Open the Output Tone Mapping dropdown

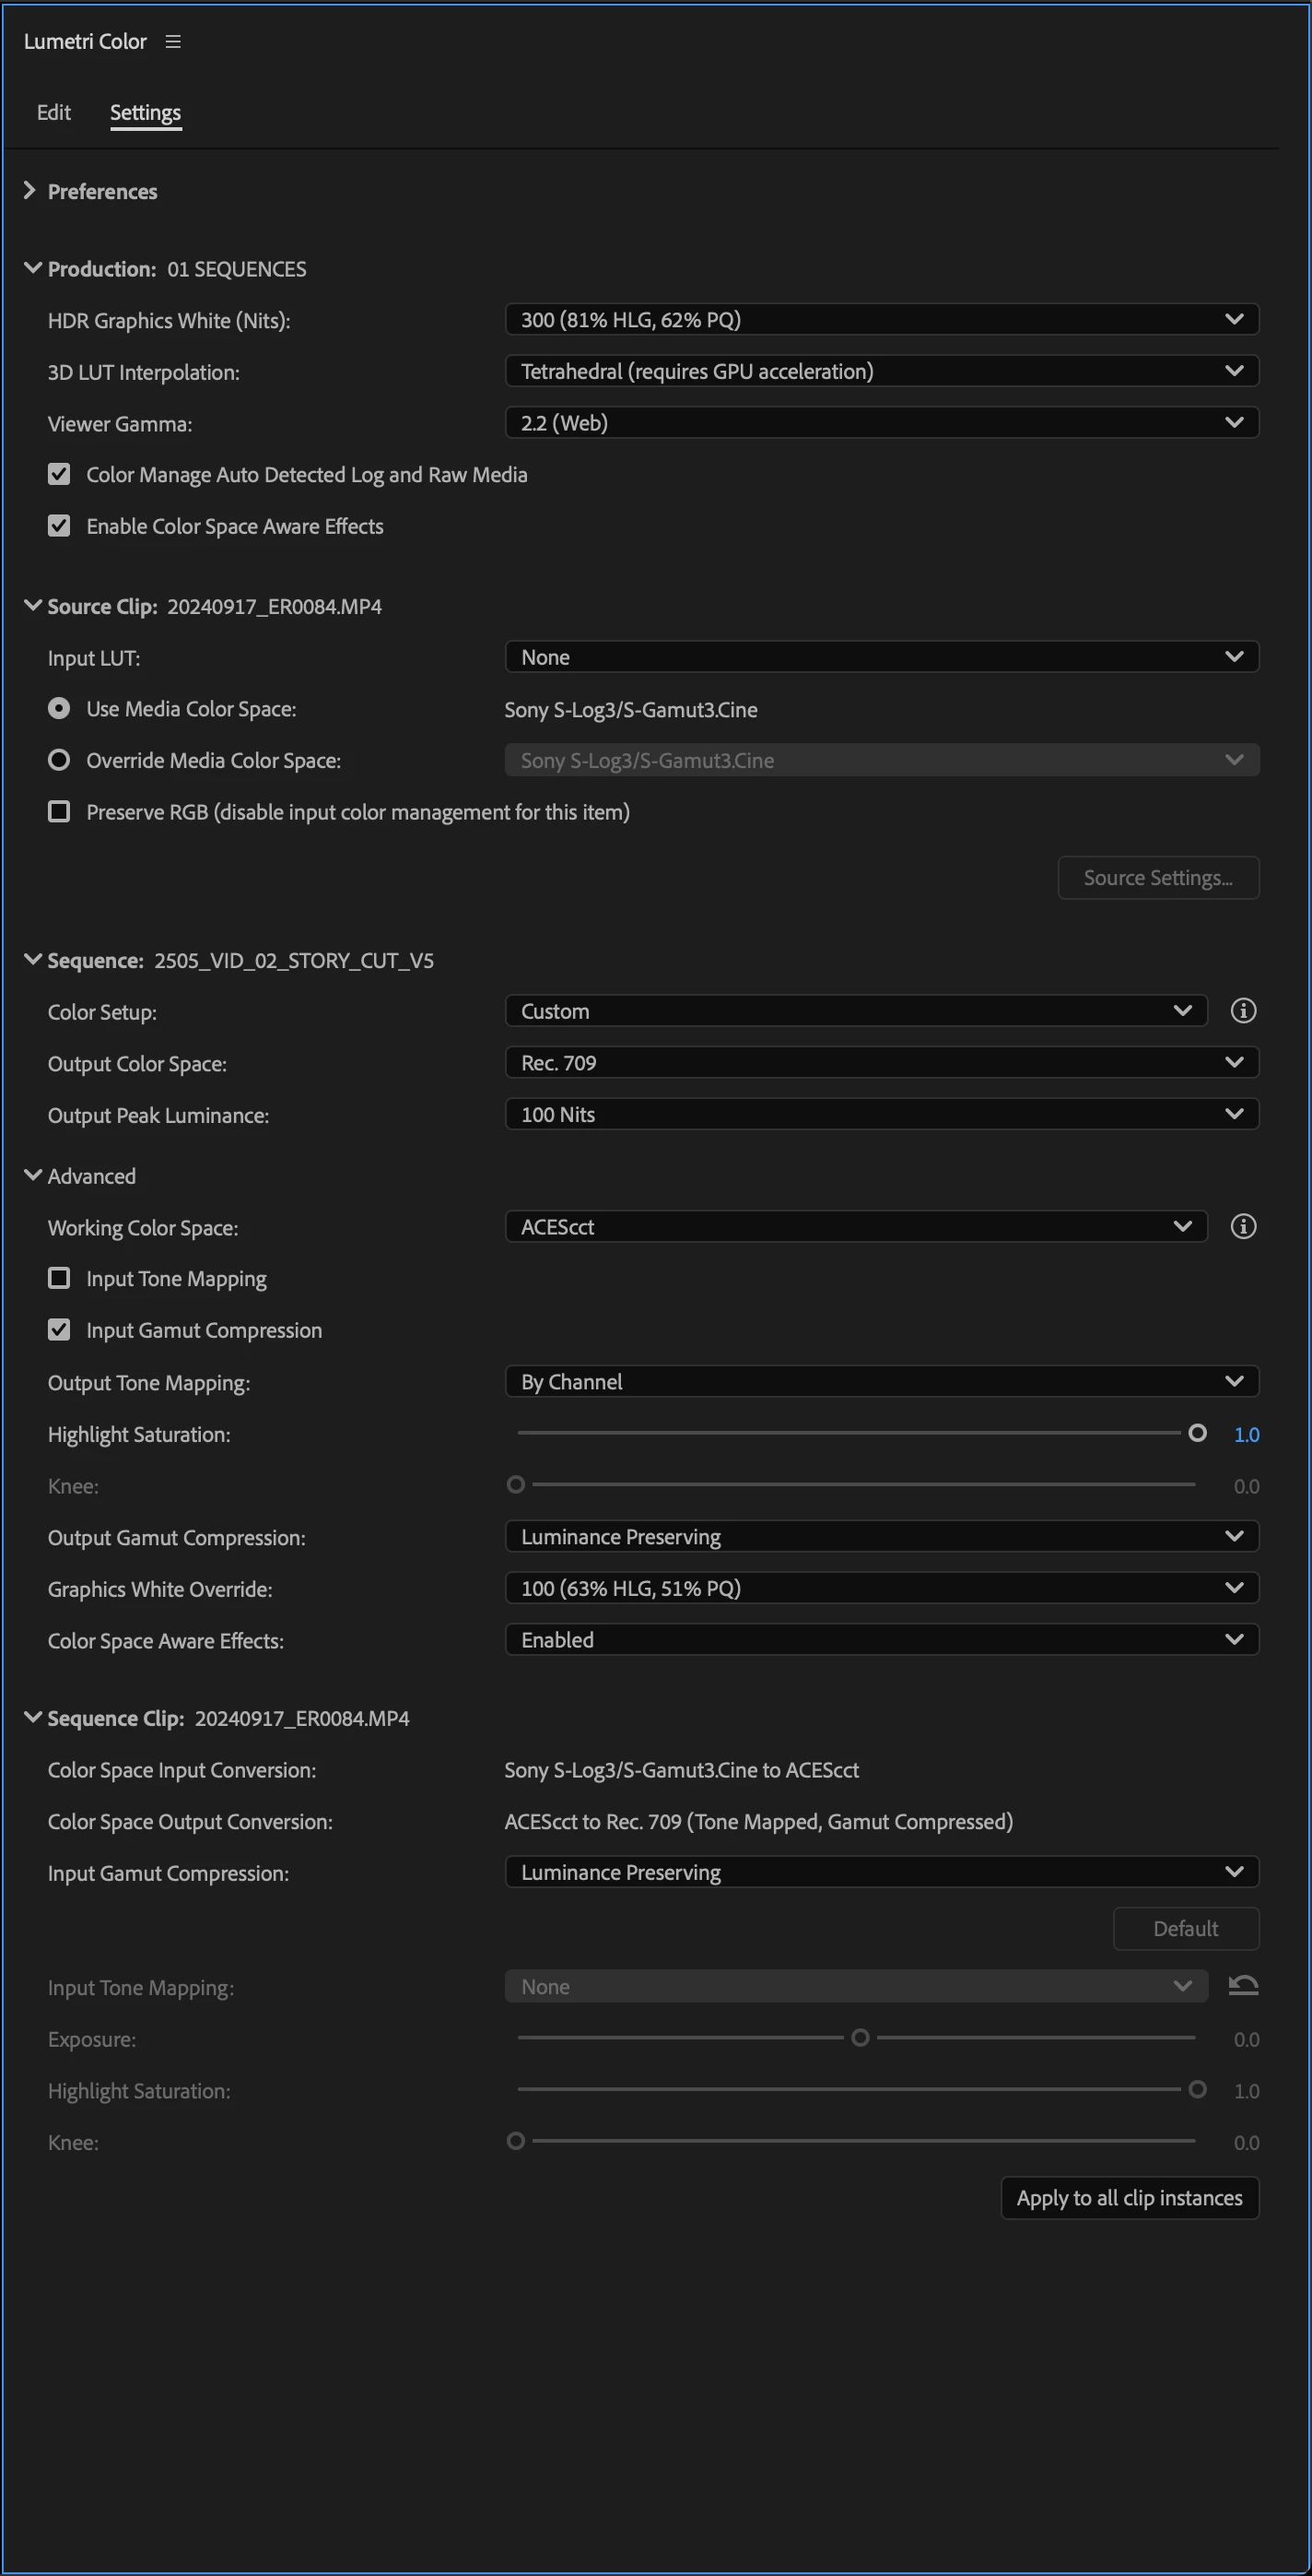(x=882, y=1382)
